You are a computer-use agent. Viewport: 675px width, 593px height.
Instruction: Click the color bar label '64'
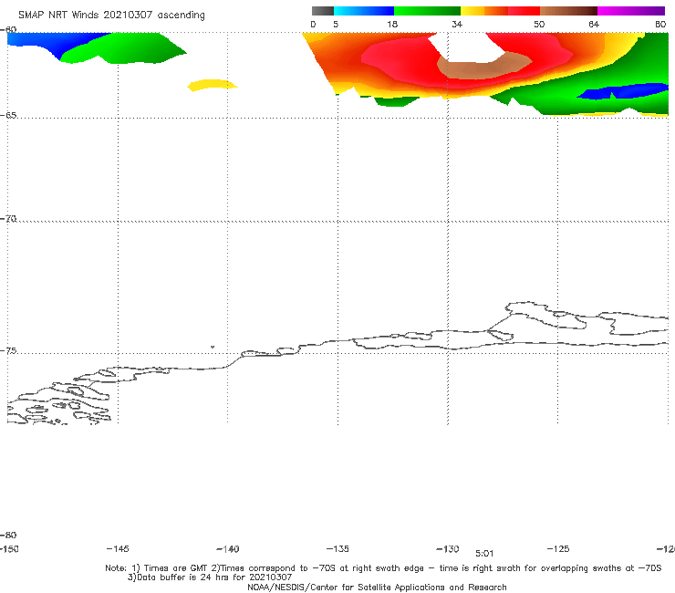coord(594,24)
